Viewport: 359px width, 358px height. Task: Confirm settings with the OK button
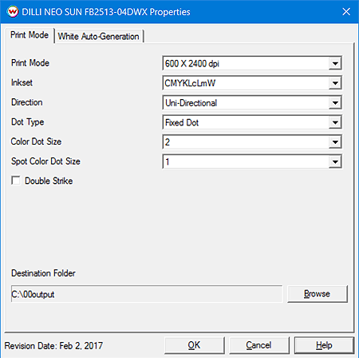click(194, 345)
